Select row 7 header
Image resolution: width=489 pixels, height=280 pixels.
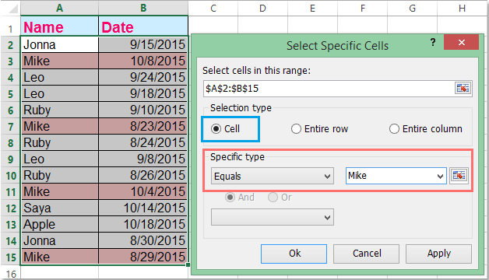[x=10, y=127]
